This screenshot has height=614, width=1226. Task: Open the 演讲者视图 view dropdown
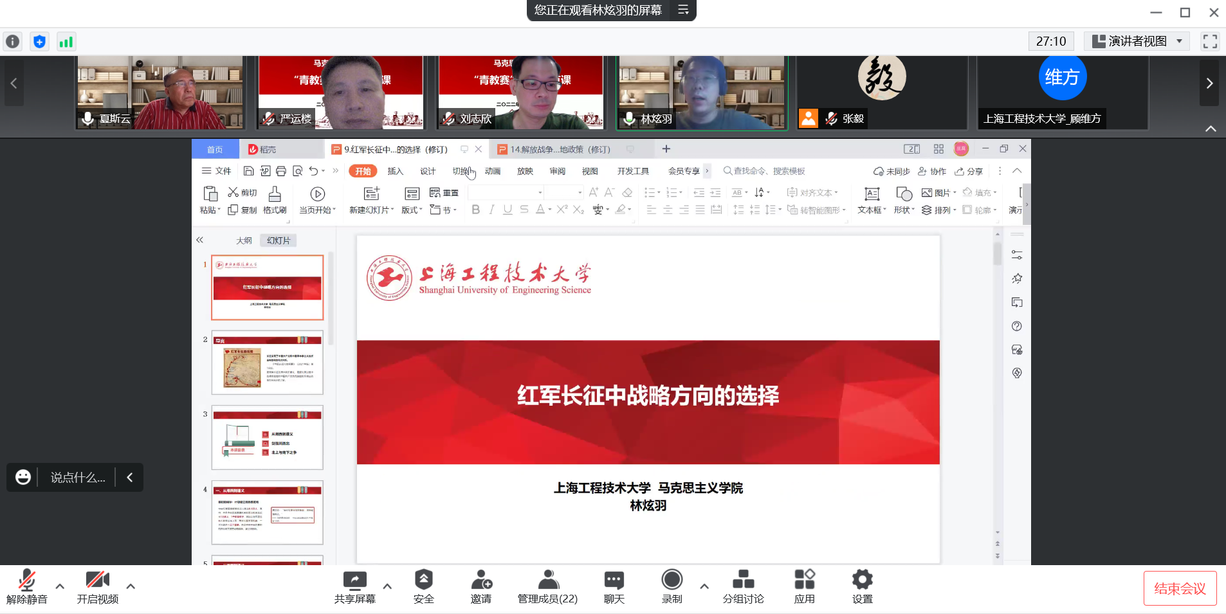click(x=1137, y=41)
